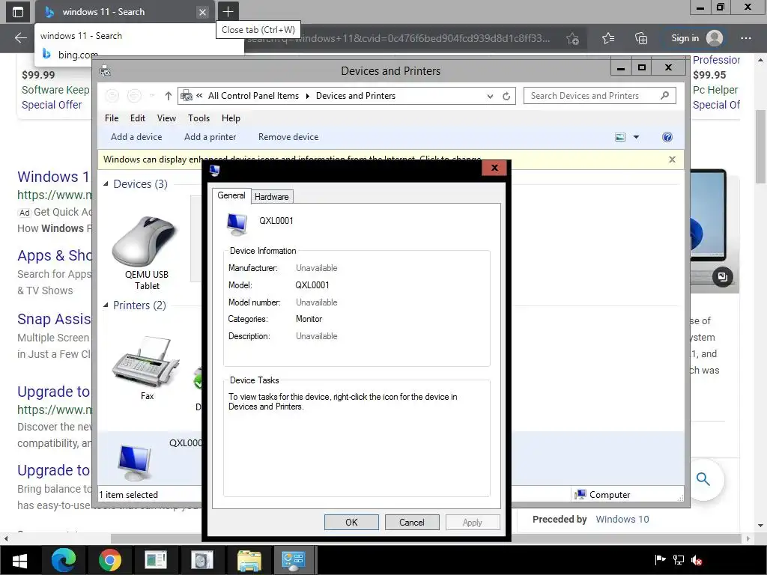Screen dimensions: 767x575
Task: Launch Microsoft Edge from taskbar
Action: tap(64, 560)
